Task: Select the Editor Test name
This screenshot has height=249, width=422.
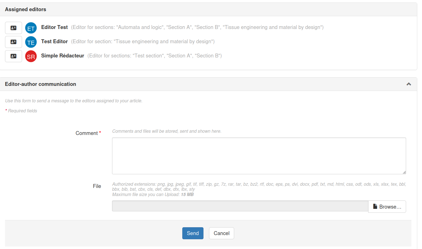Action: [x=54, y=27]
